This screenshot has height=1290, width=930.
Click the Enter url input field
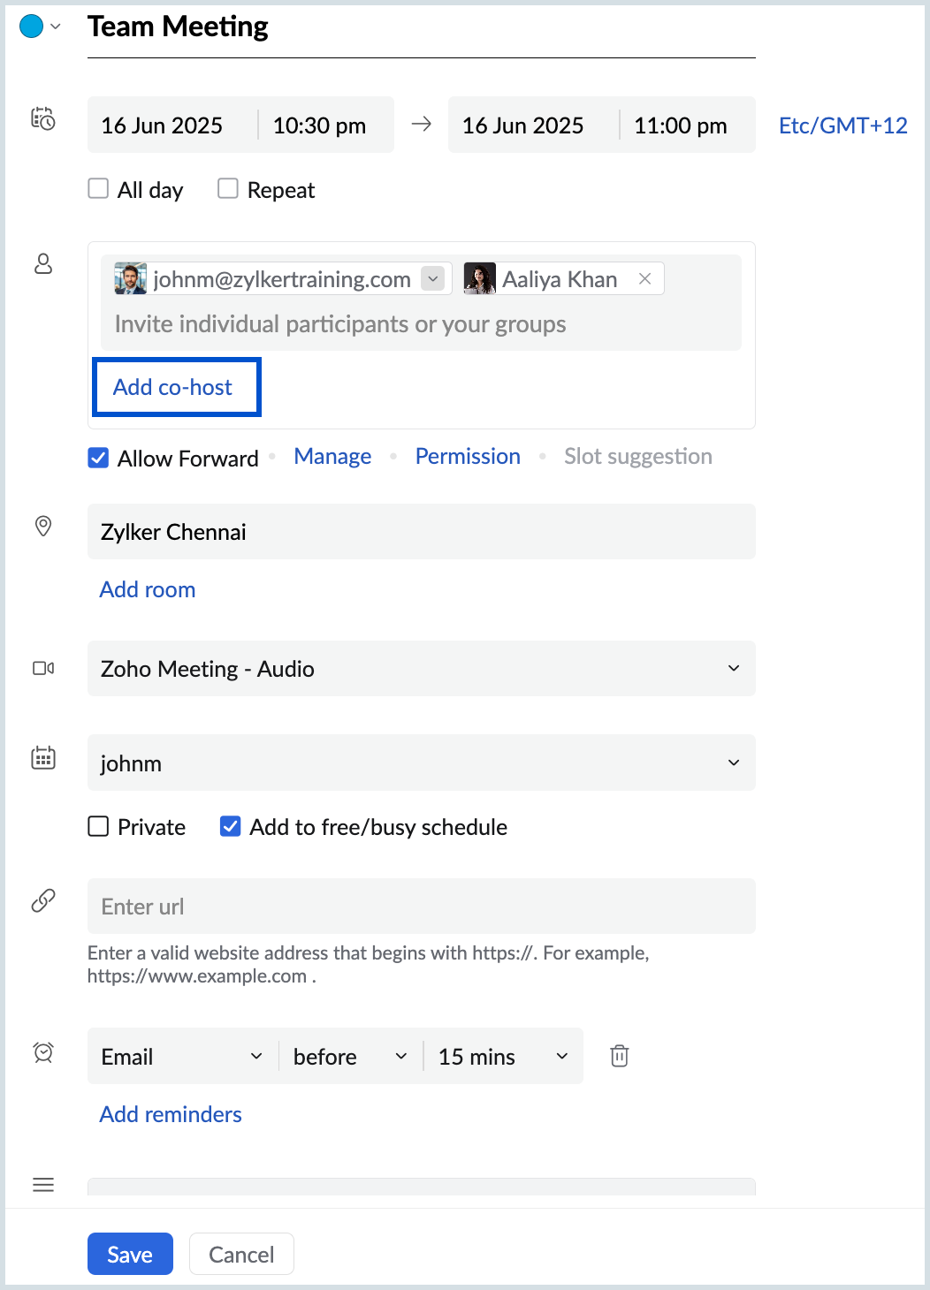[421, 907]
